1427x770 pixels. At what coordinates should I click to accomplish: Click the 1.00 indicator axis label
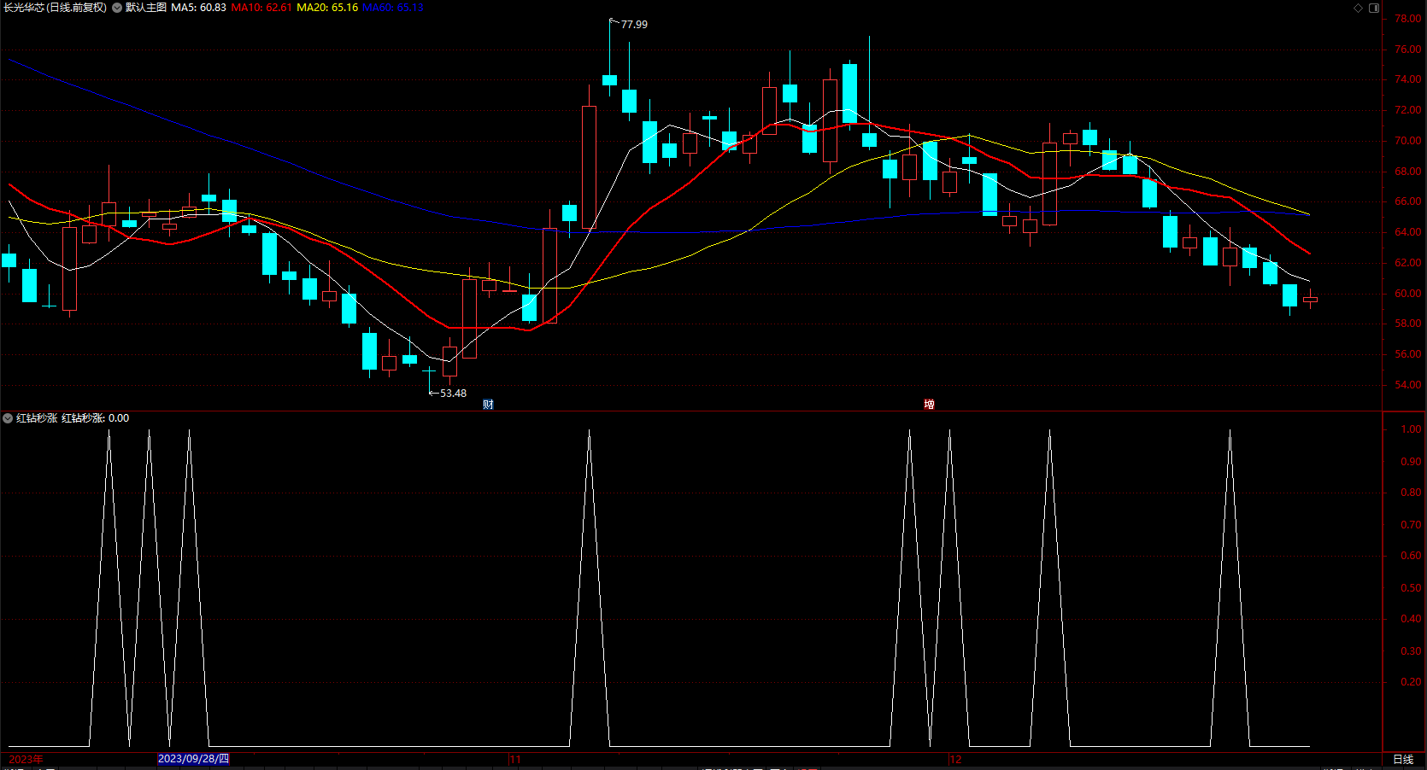point(1411,429)
